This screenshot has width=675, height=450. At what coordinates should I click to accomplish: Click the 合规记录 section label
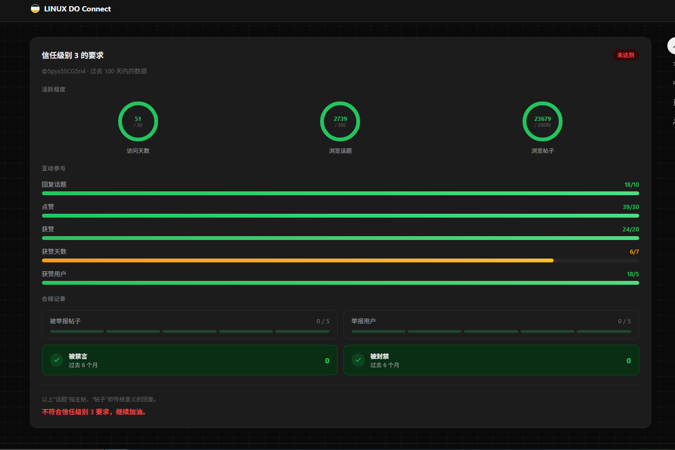[54, 299]
